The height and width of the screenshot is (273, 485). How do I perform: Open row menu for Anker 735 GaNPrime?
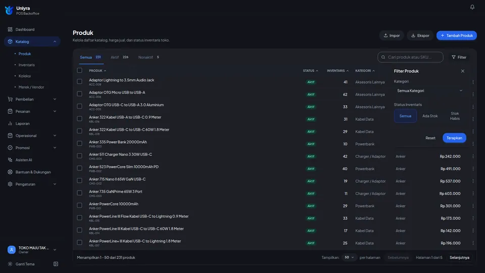[x=473, y=194]
